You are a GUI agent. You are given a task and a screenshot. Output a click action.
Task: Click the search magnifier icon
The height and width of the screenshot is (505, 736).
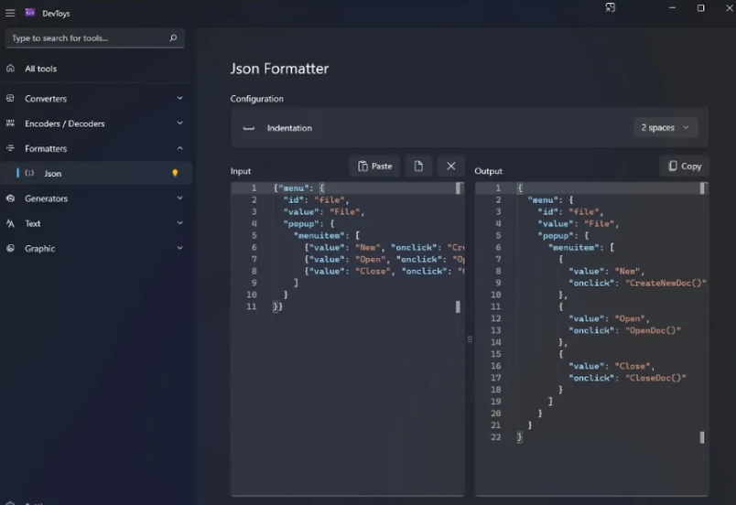tap(173, 38)
